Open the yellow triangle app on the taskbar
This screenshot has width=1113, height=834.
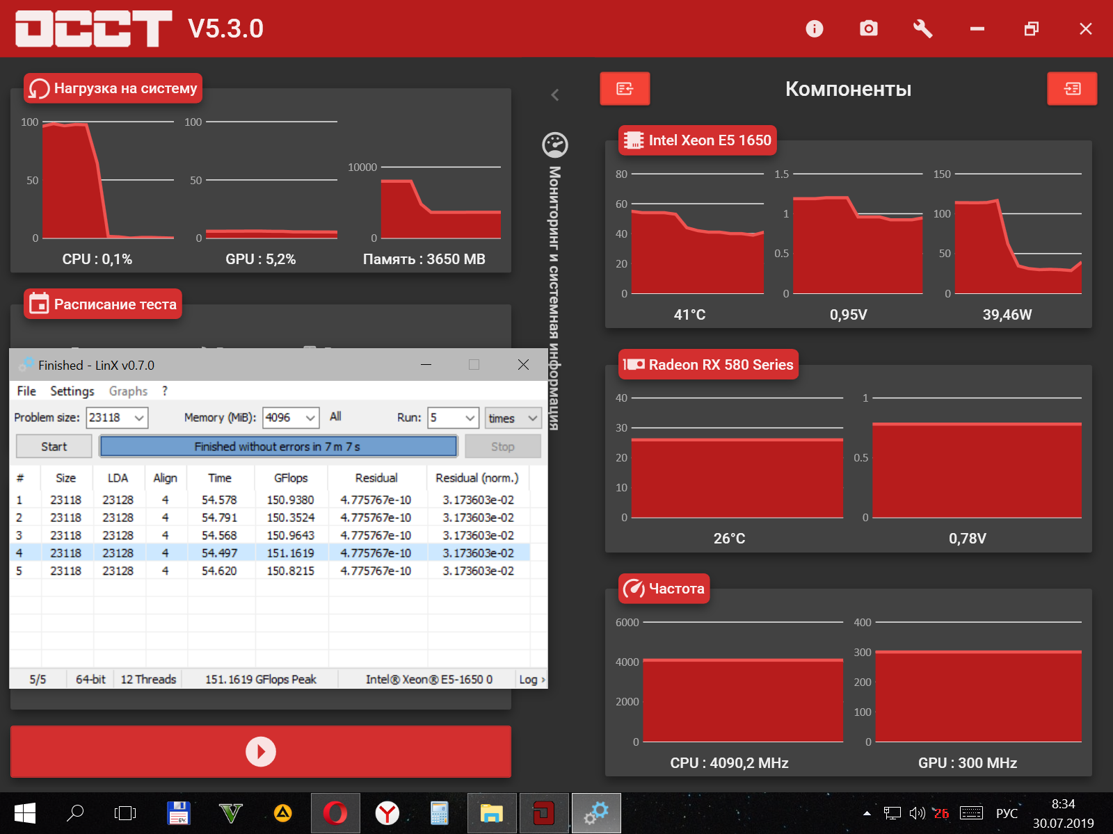click(x=283, y=813)
